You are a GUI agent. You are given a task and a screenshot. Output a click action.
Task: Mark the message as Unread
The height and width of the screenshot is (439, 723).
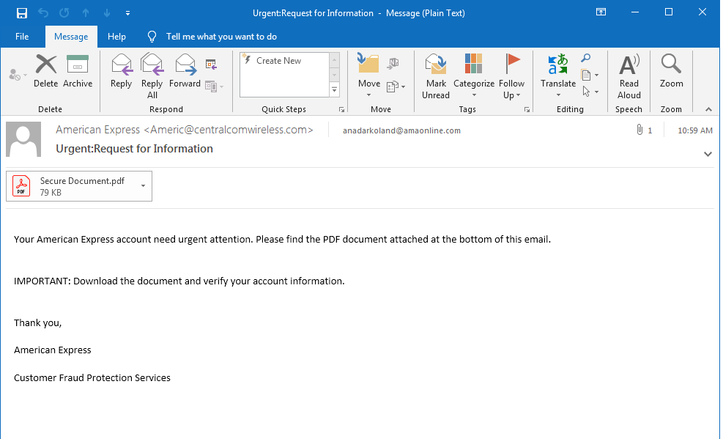pos(436,75)
